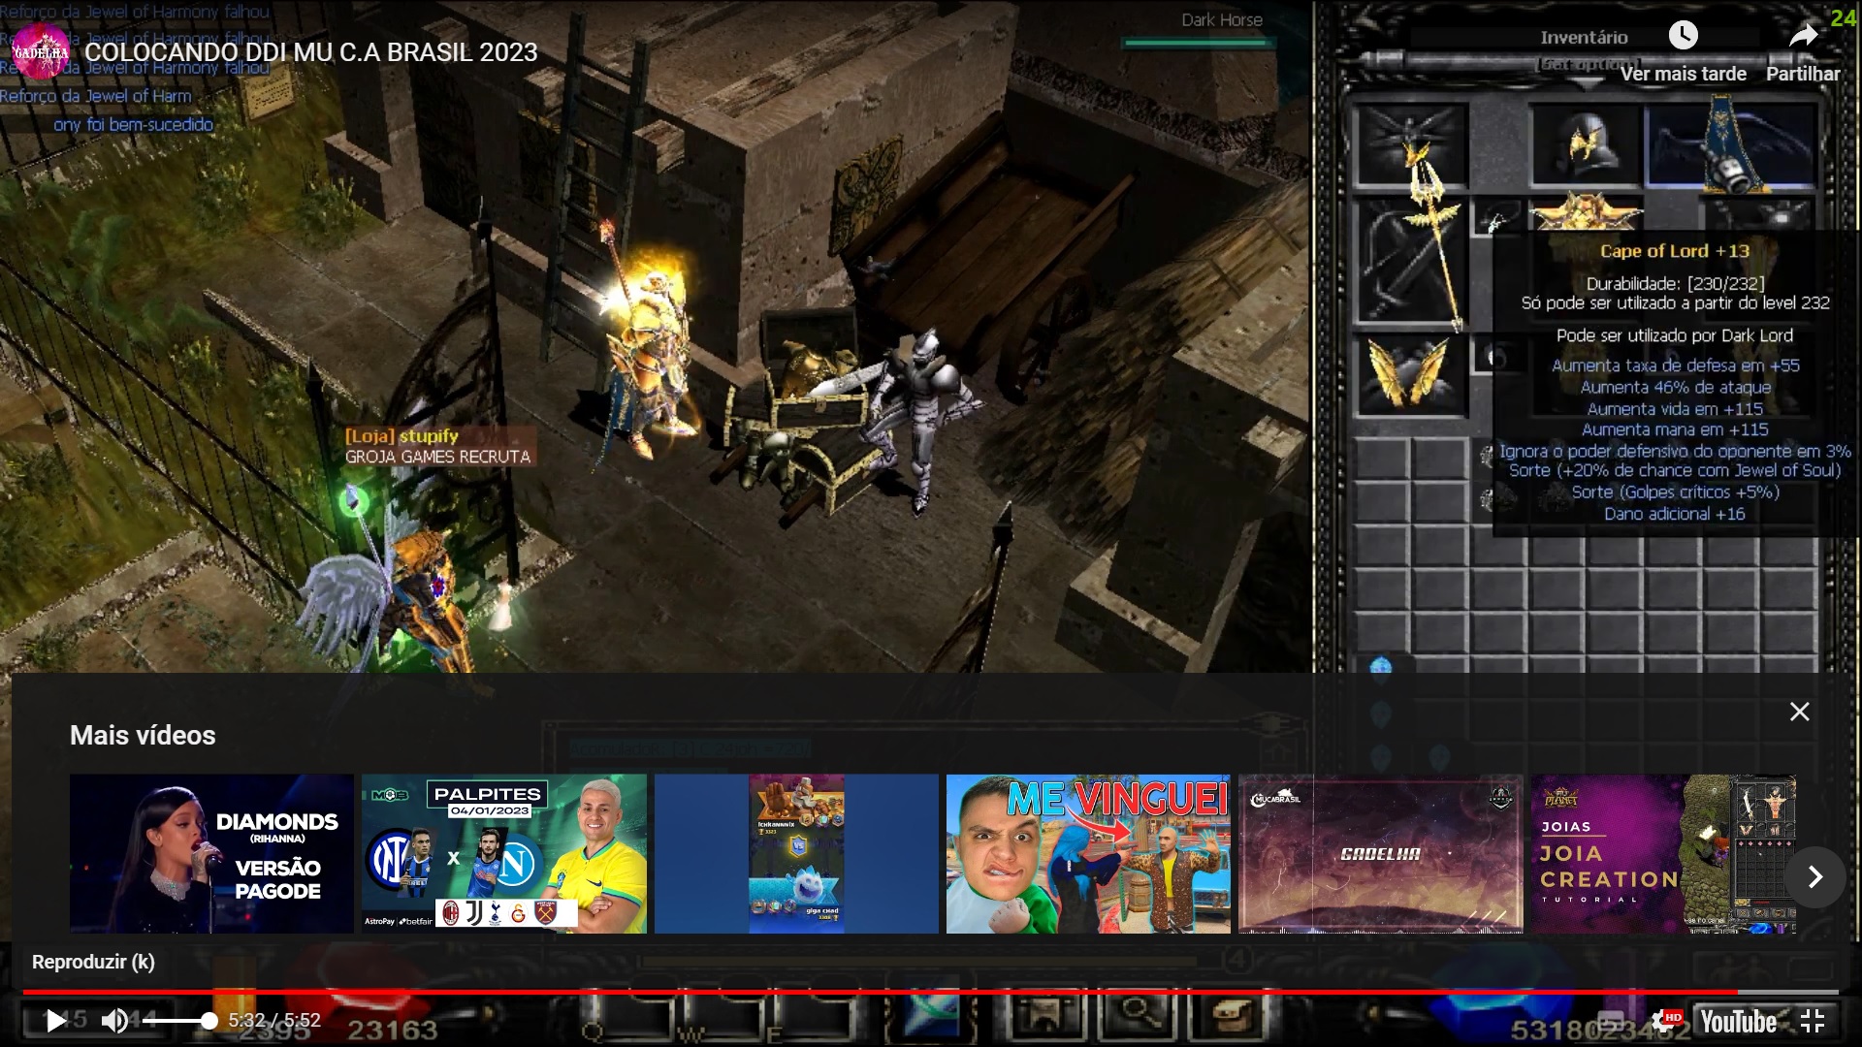Open the Palpites 04/01/2023 video
The width and height of the screenshot is (1862, 1047).
[x=503, y=853]
